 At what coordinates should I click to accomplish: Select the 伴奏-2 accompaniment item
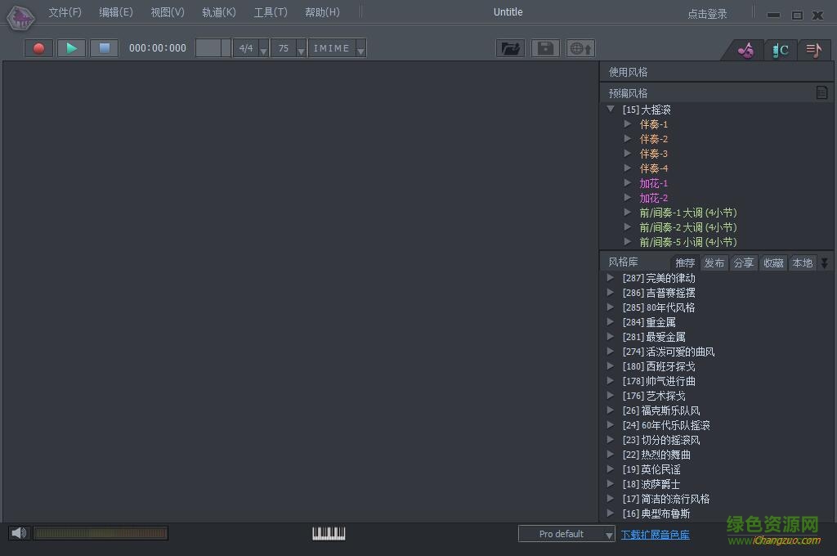point(653,138)
